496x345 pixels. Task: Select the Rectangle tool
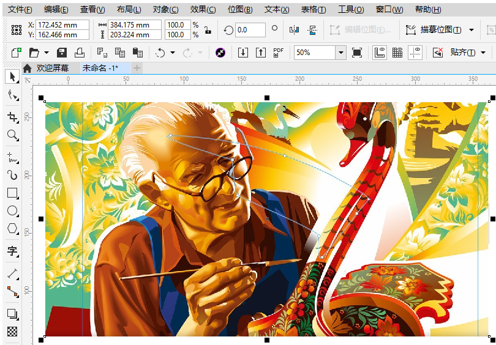coord(12,193)
